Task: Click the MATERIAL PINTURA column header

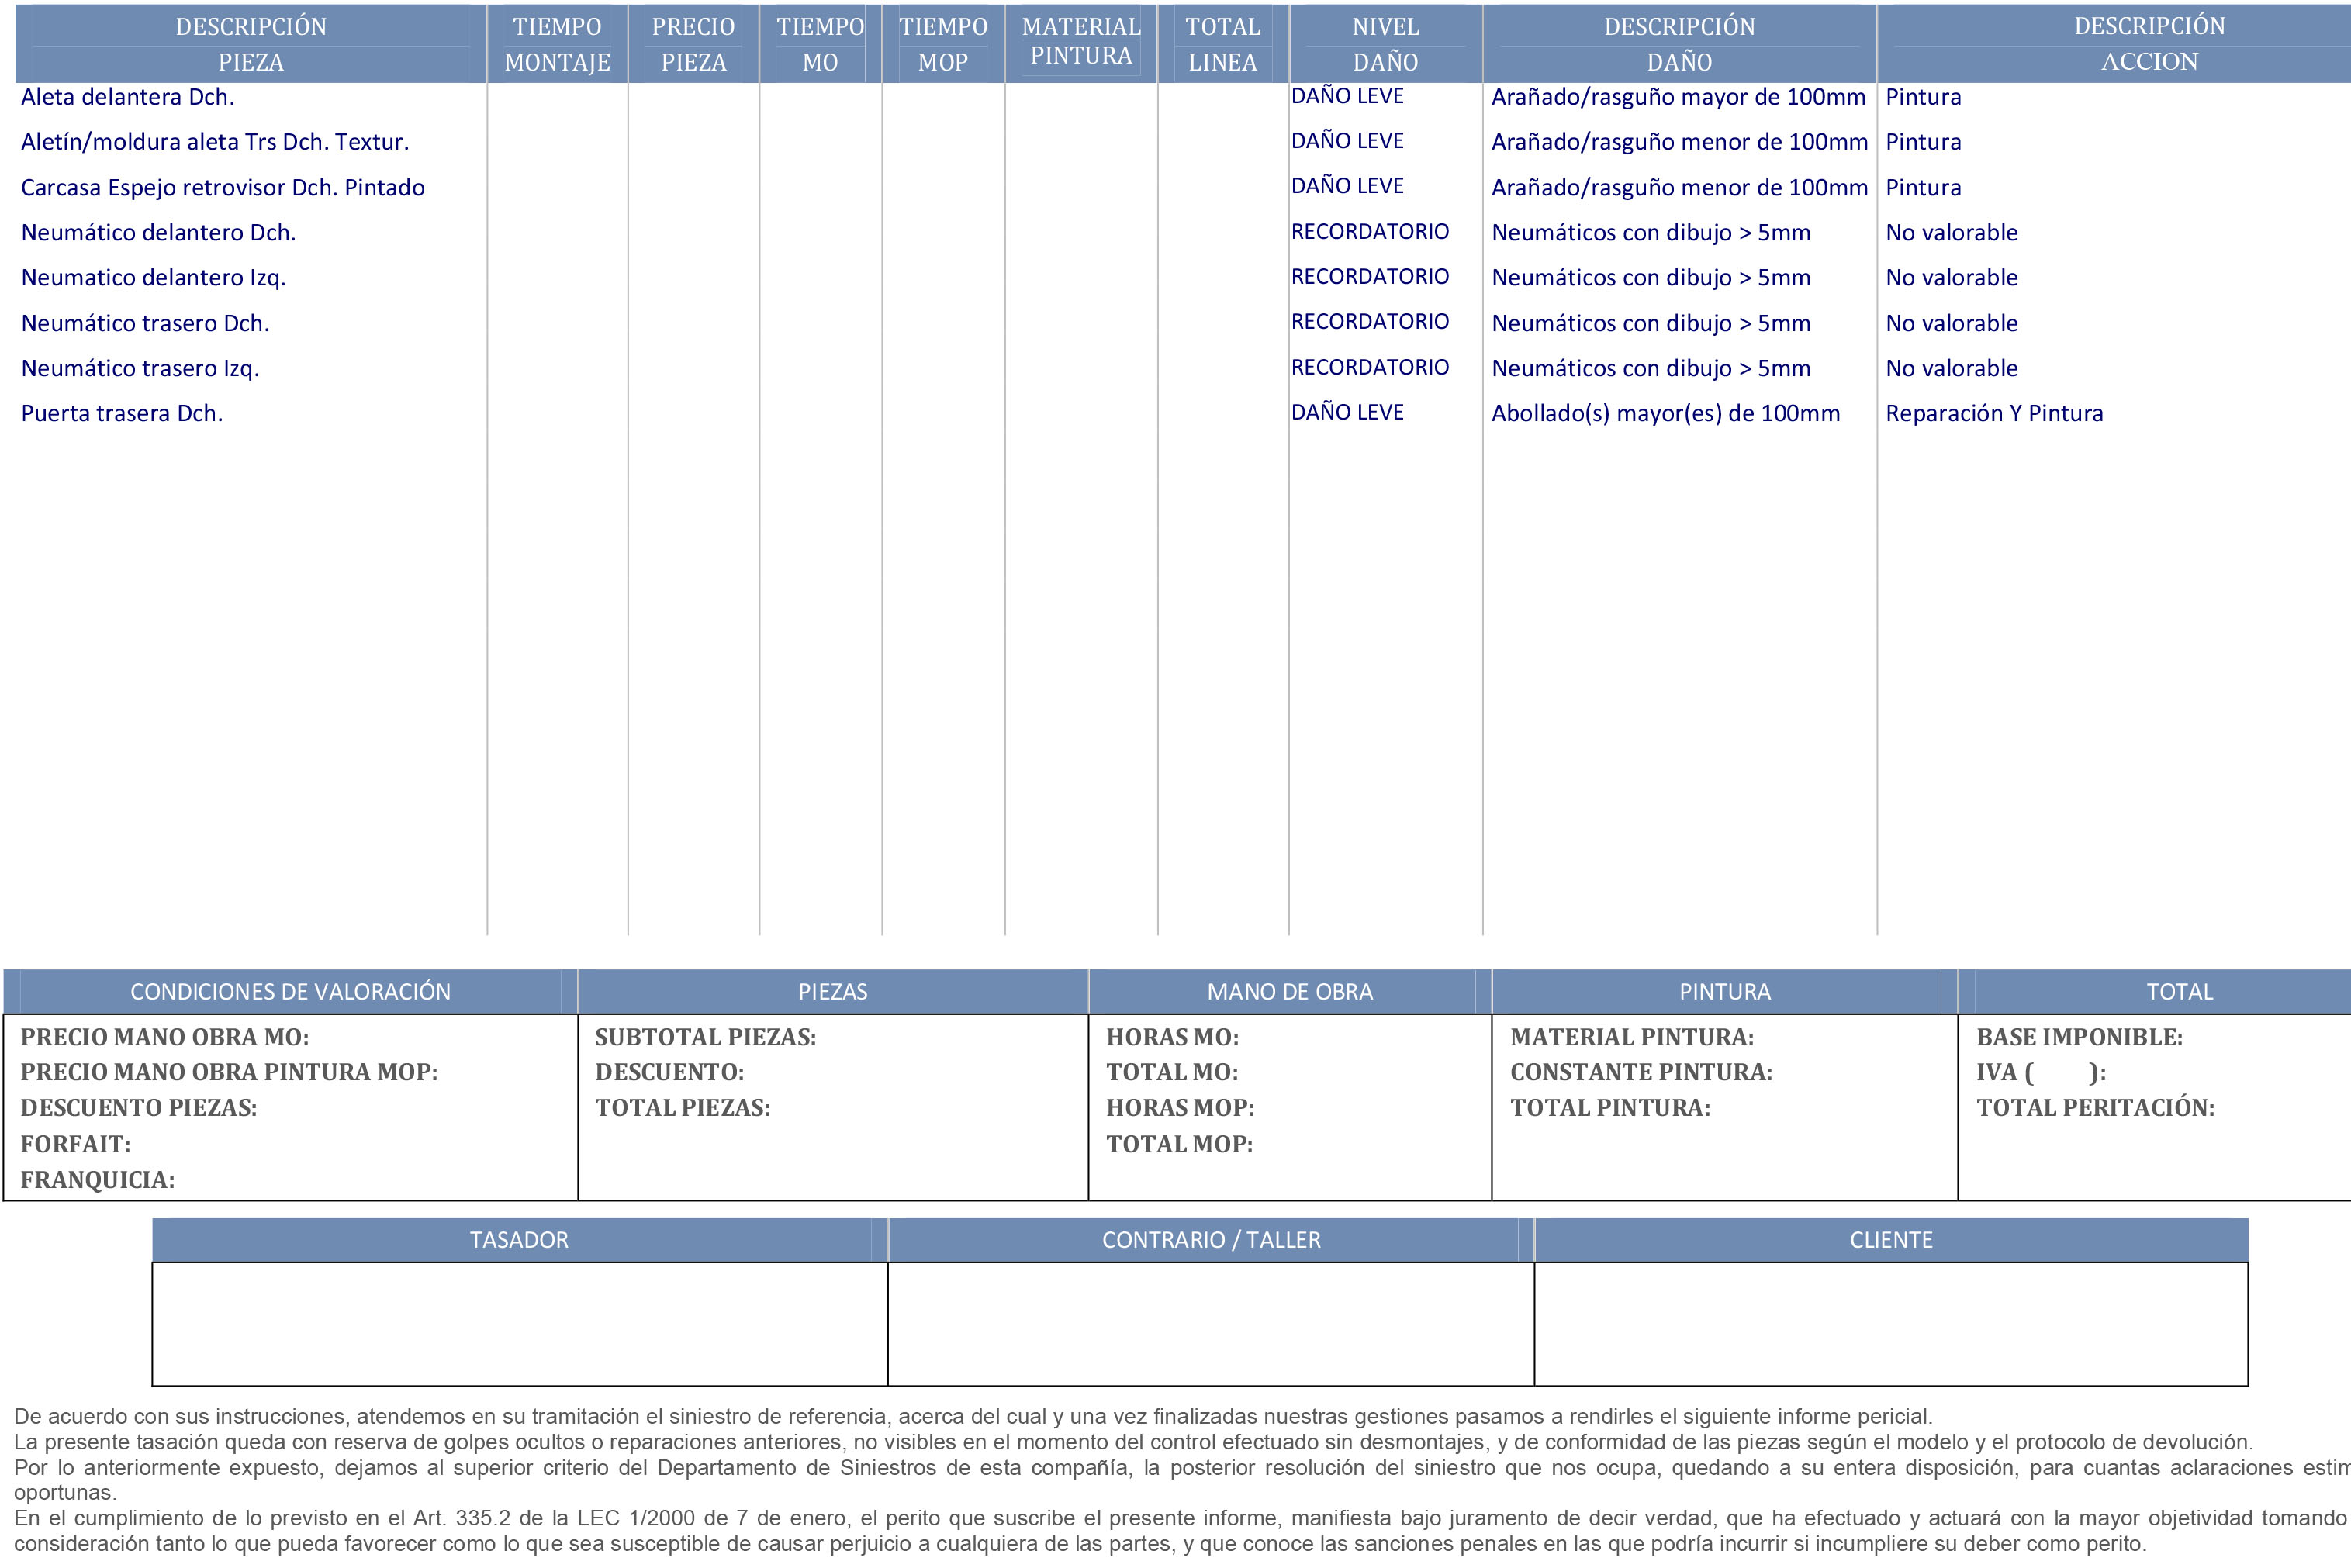Action: (1081, 42)
